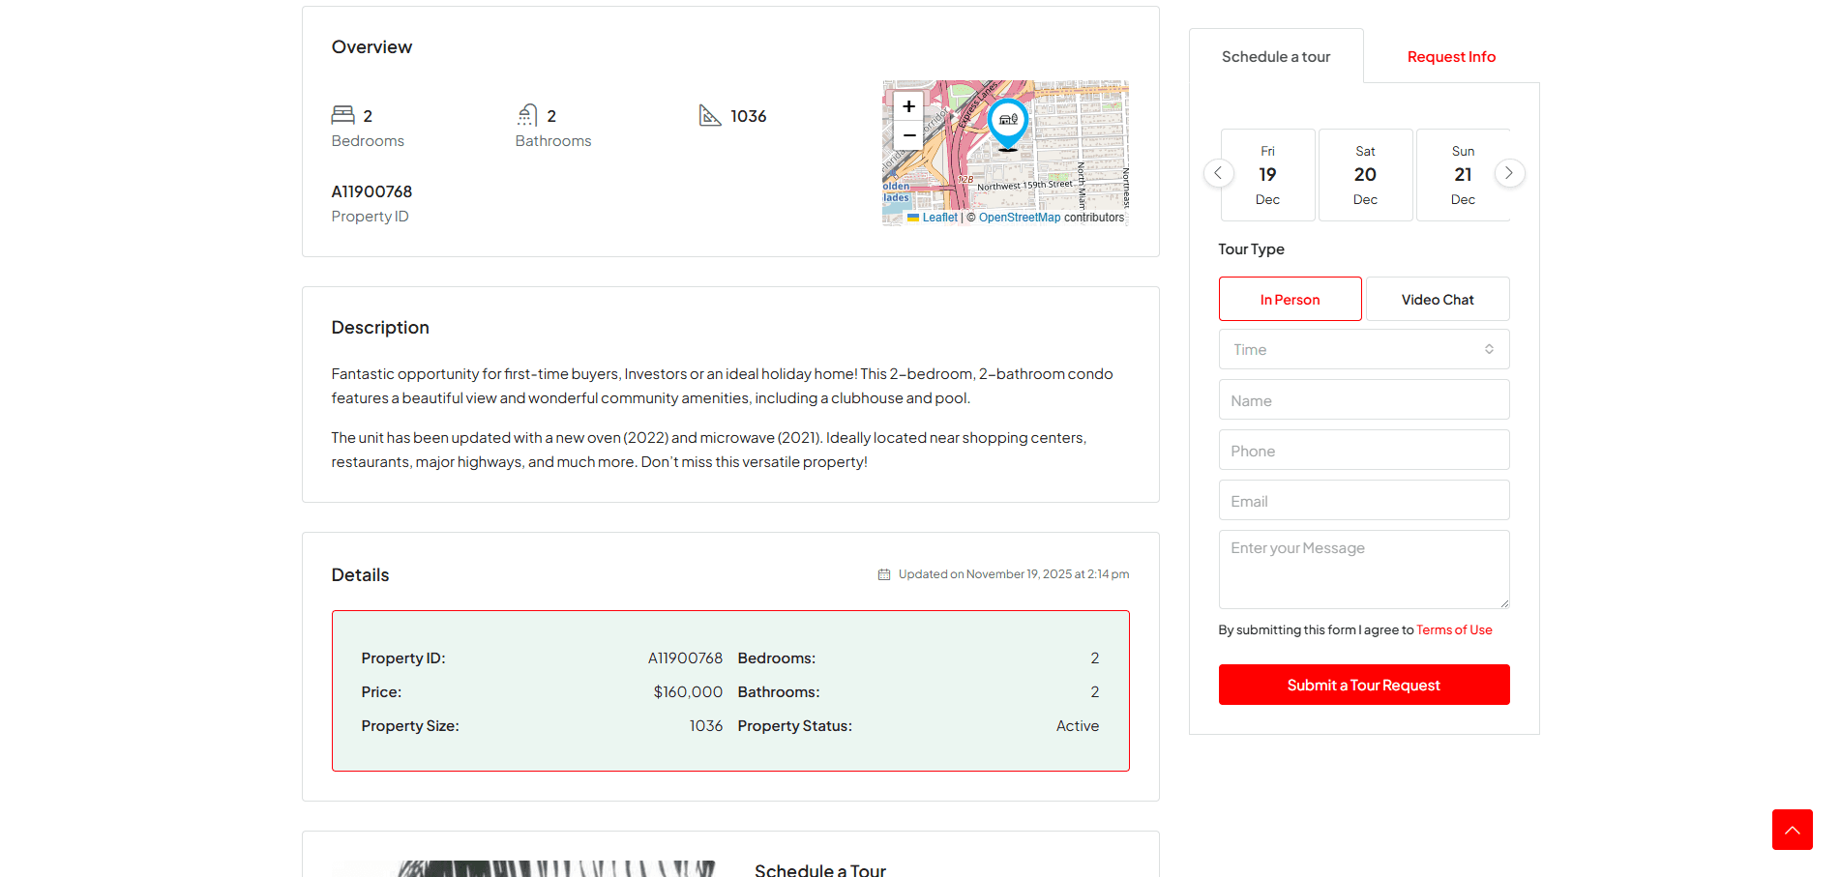Select In Person tour type
This screenshot has height=877, width=1840.
coord(1290,300)
